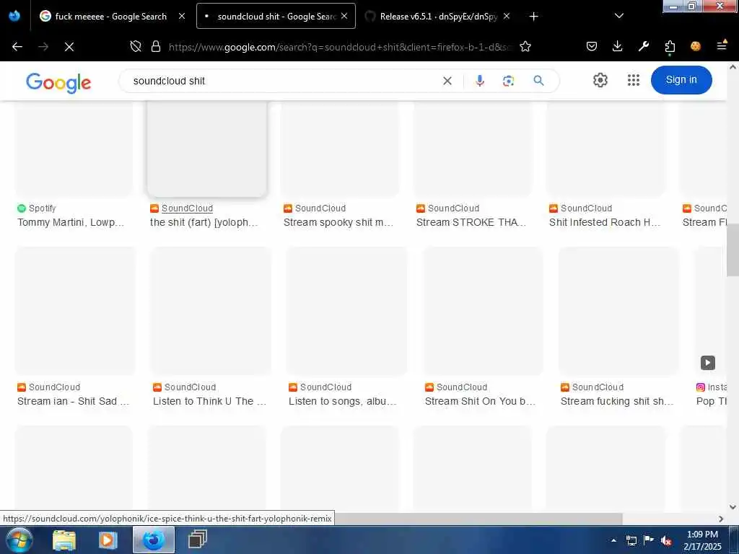Open Windows Explorer from taskbar
This screenshot has width=739, height=554.
pyautogui.click(x=64, y=540)
